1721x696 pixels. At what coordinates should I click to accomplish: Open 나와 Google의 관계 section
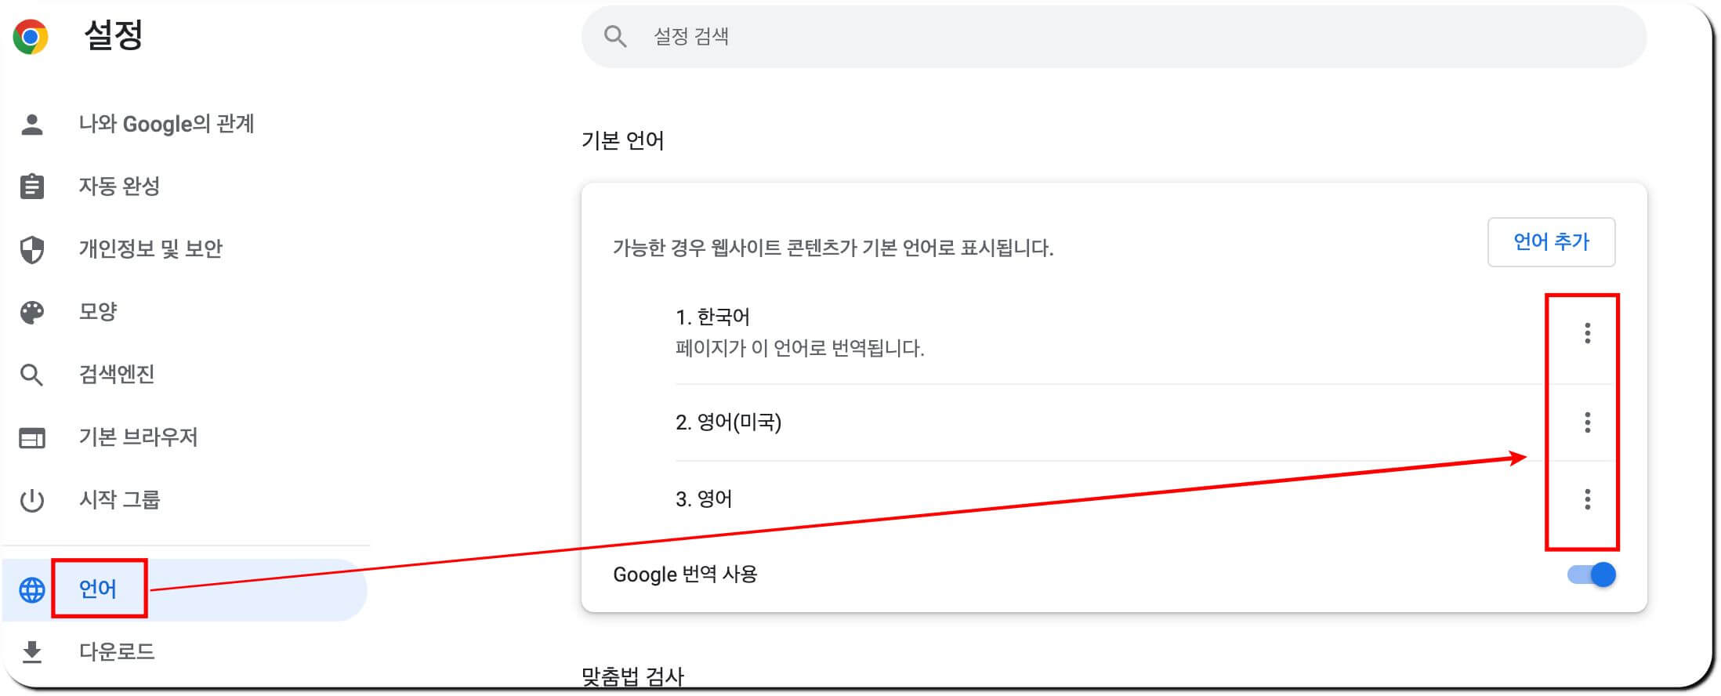pyautogui.click(x=166, y=124)
